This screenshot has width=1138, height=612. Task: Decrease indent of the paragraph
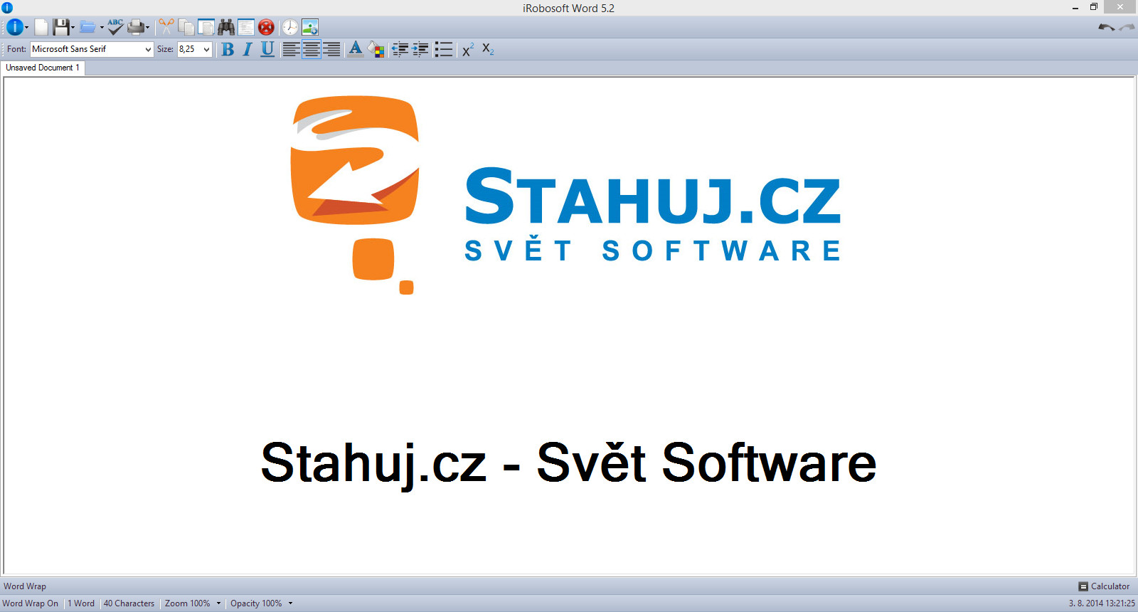click(400, 49)
